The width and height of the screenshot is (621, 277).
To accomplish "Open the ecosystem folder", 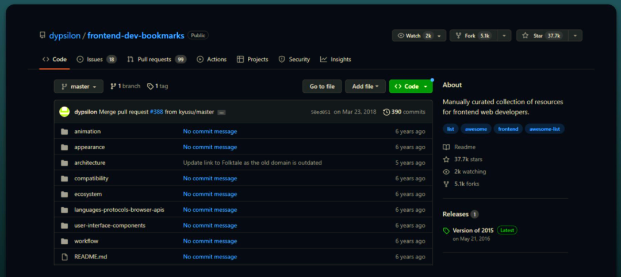I will pyautogui.click(x=88, y=194).
